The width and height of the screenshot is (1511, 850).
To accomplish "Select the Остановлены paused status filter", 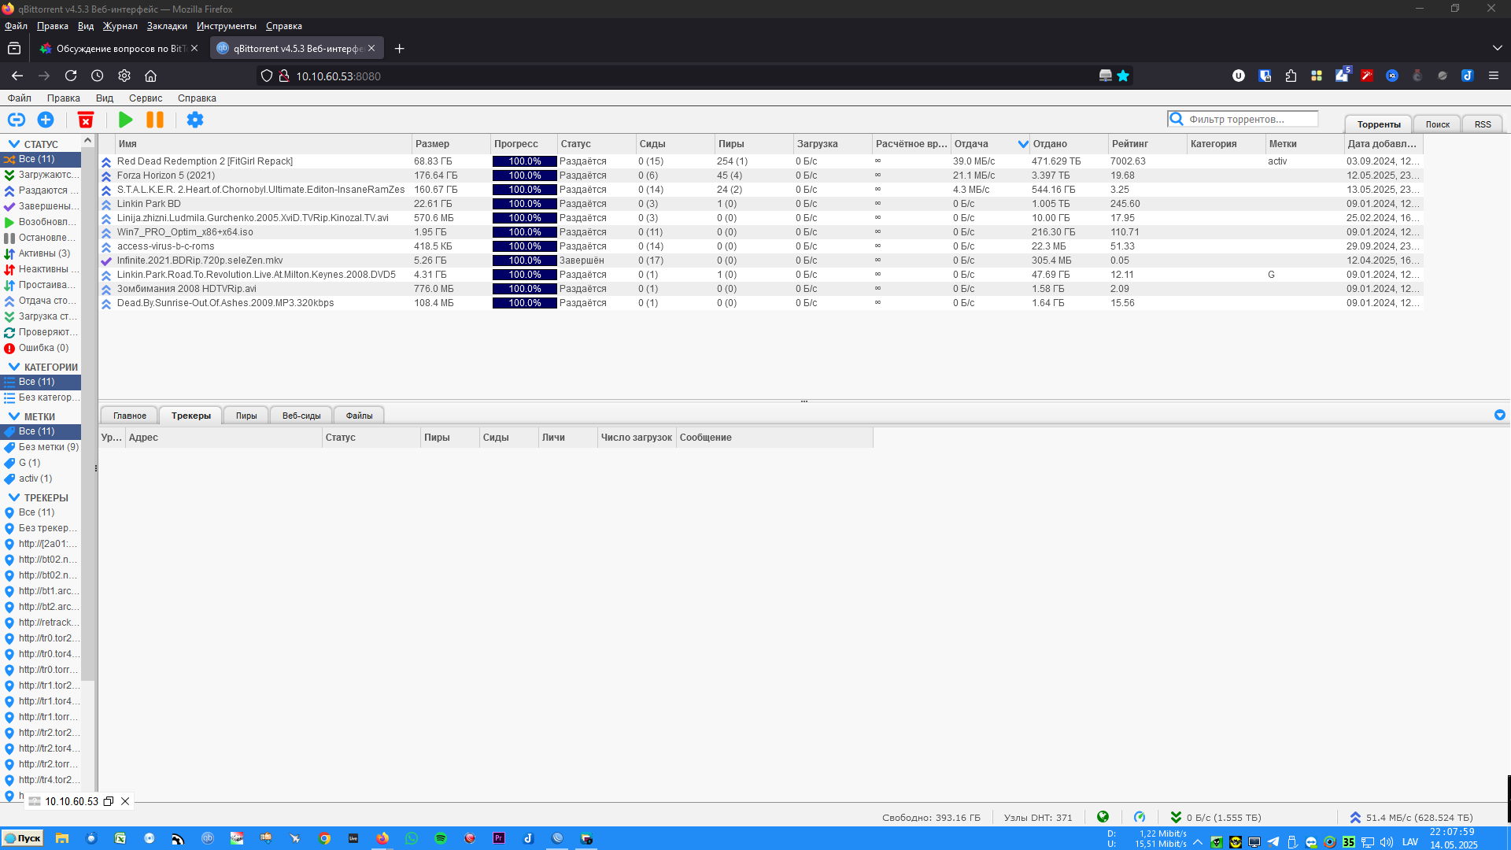I will click(41, 238).
